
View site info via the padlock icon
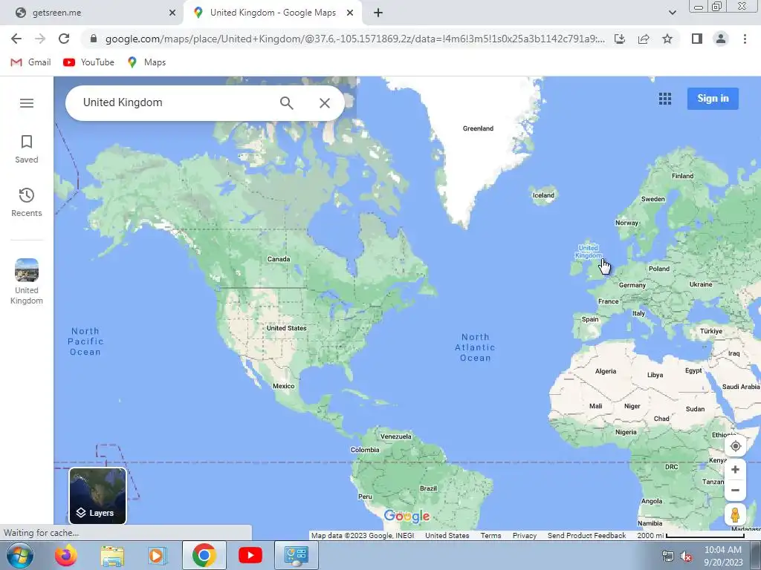pyautogui.click(x=94, y=39)
